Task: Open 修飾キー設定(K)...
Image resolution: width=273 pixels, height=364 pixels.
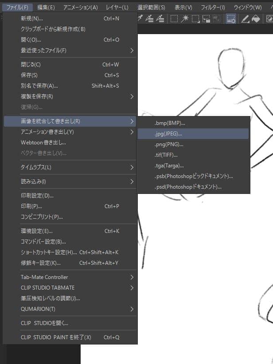Action: [70, 263]
